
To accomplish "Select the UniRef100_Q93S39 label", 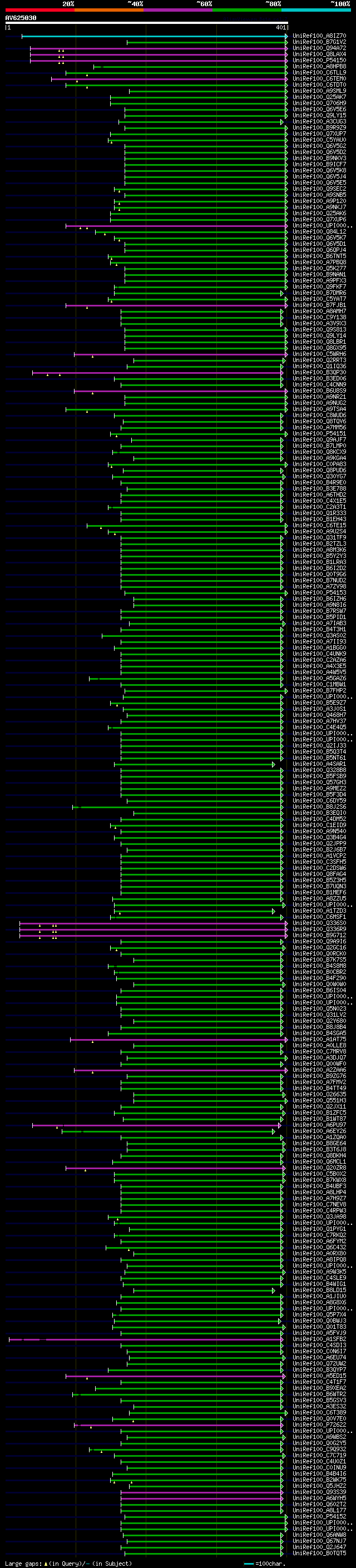I will pos(319,1492).
